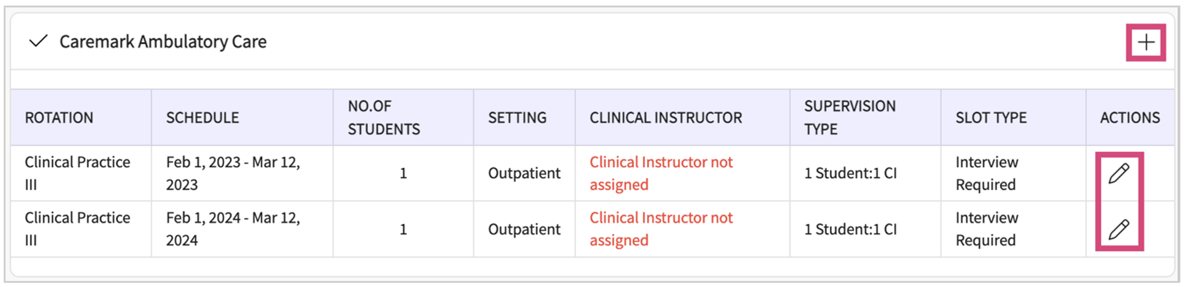Screen dimensions: 1185x287
Task: Click the Supervision Type column header
Action: point(850,118)
